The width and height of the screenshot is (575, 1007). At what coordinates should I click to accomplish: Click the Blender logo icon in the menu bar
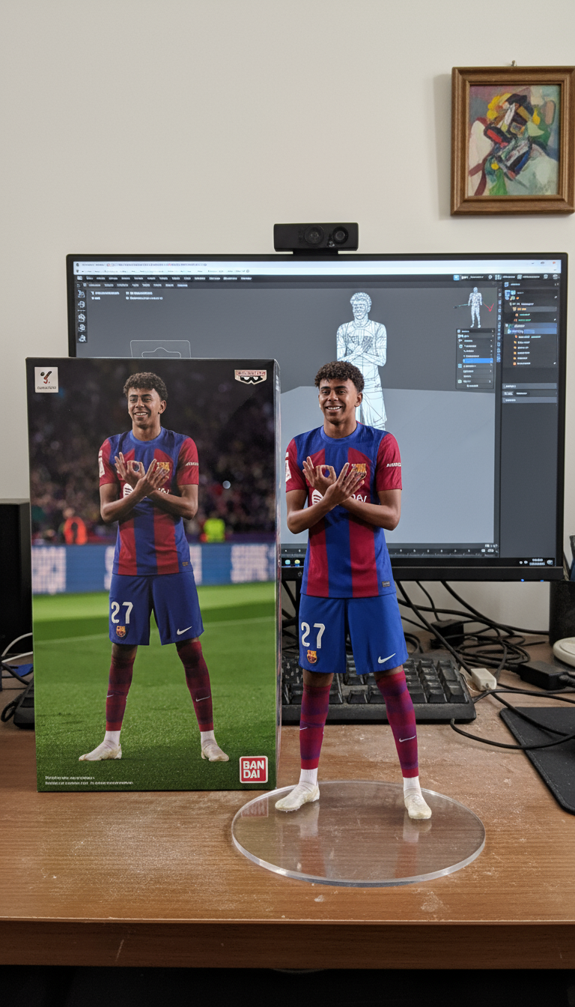click(x=80, y=278)
